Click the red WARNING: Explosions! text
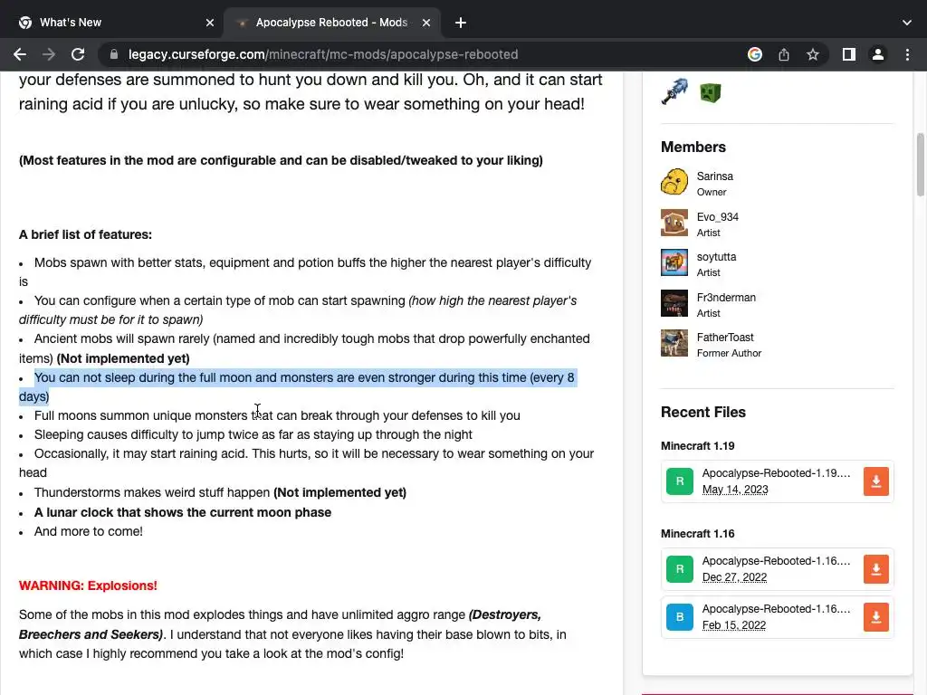 click(88, 586)
